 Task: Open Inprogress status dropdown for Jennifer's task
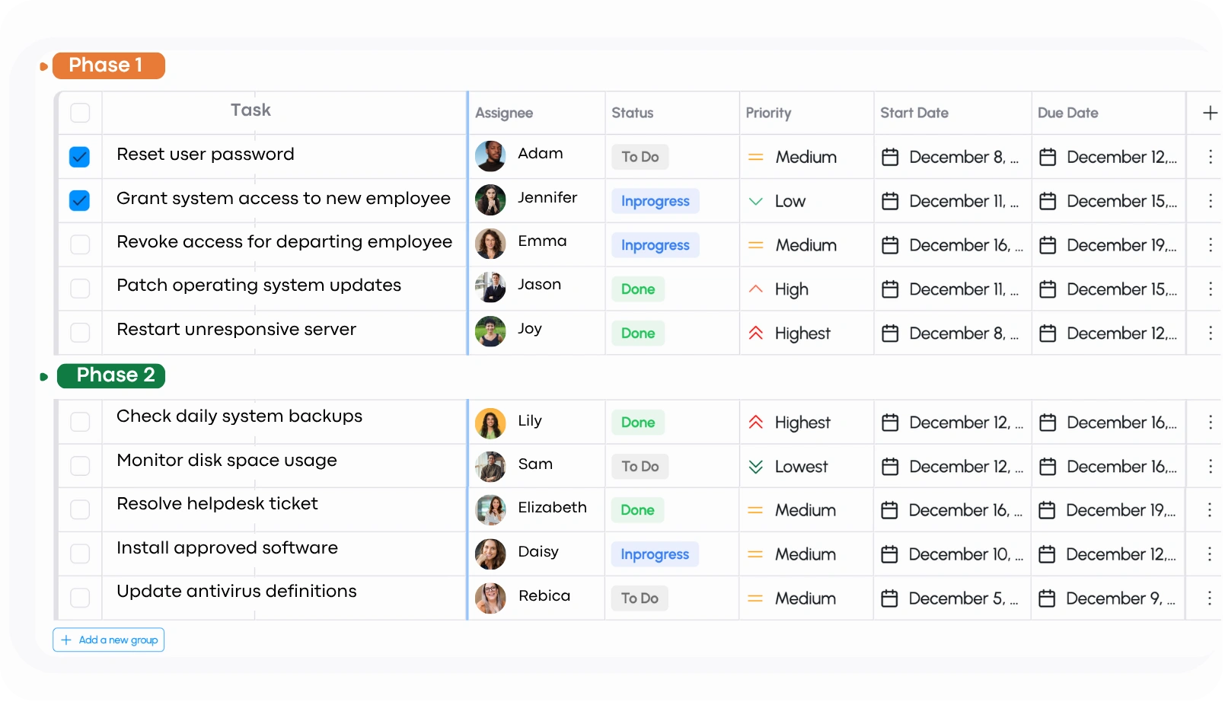[x=655, y=201]
